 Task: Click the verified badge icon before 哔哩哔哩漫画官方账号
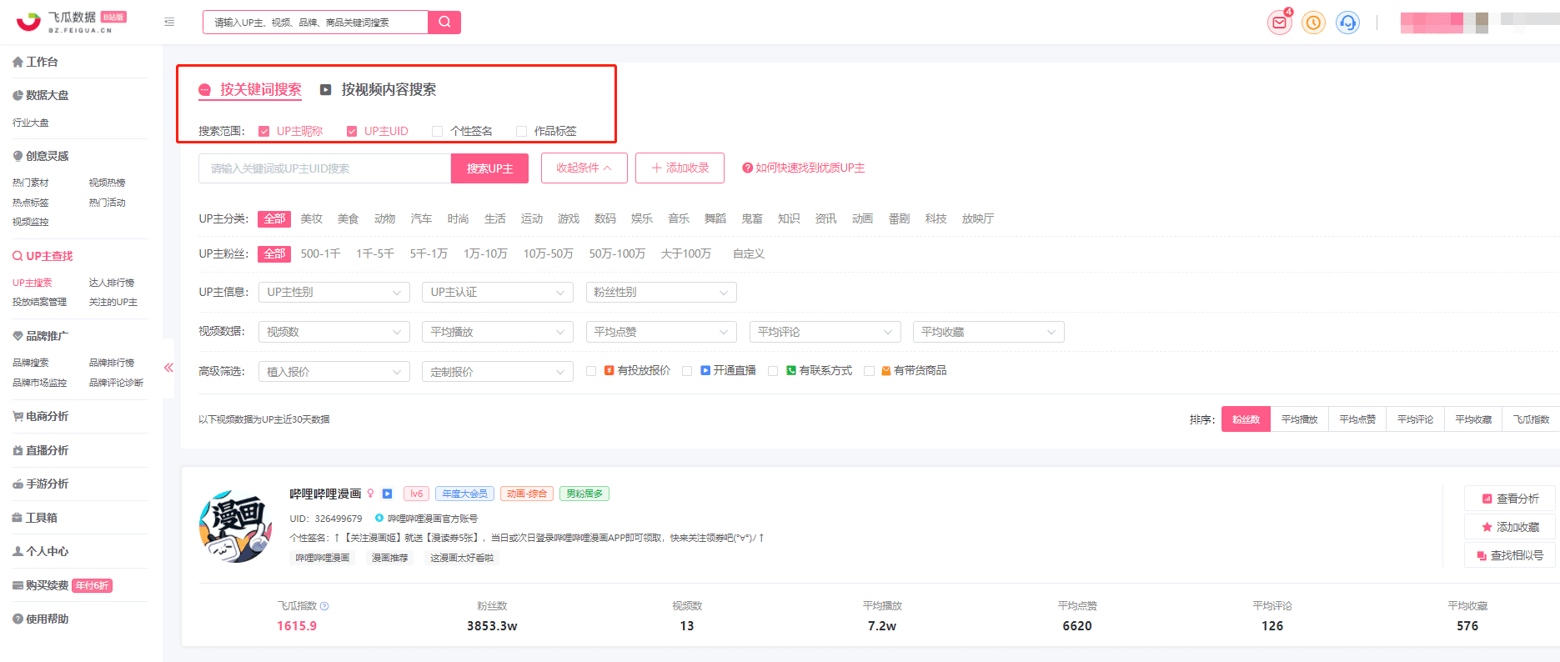pos(379,518)
